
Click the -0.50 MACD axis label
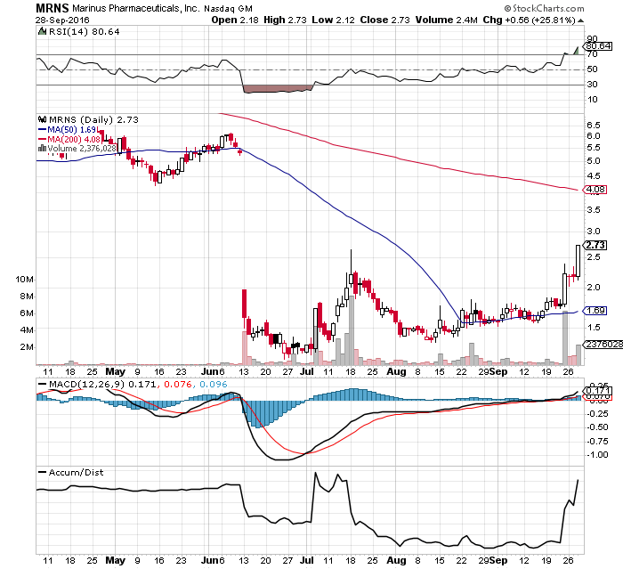coord(597,427)
